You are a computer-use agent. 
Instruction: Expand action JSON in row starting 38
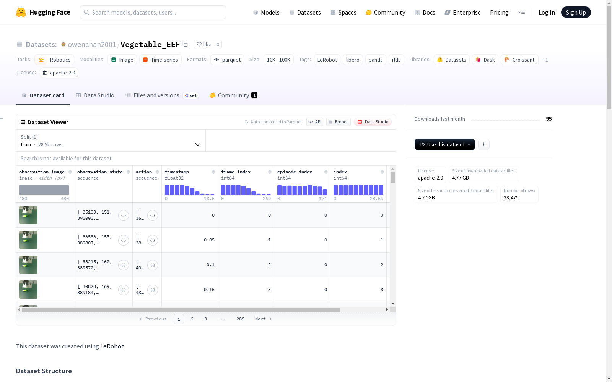153,240
